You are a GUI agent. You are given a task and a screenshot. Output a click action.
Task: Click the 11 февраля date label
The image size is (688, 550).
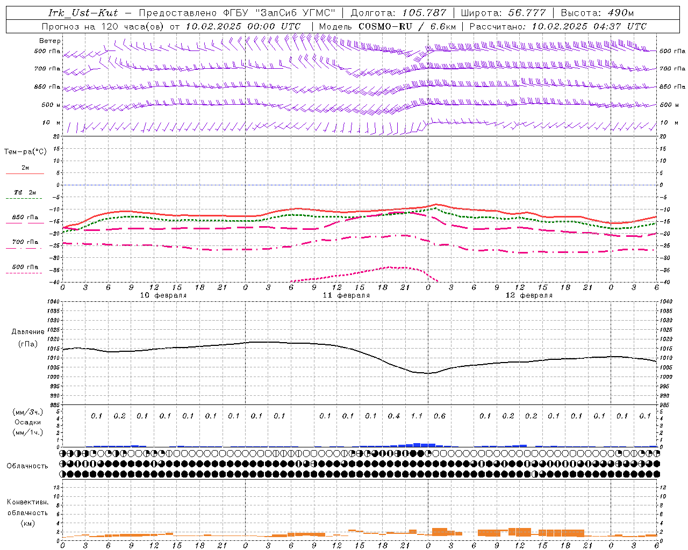[346, 295]
